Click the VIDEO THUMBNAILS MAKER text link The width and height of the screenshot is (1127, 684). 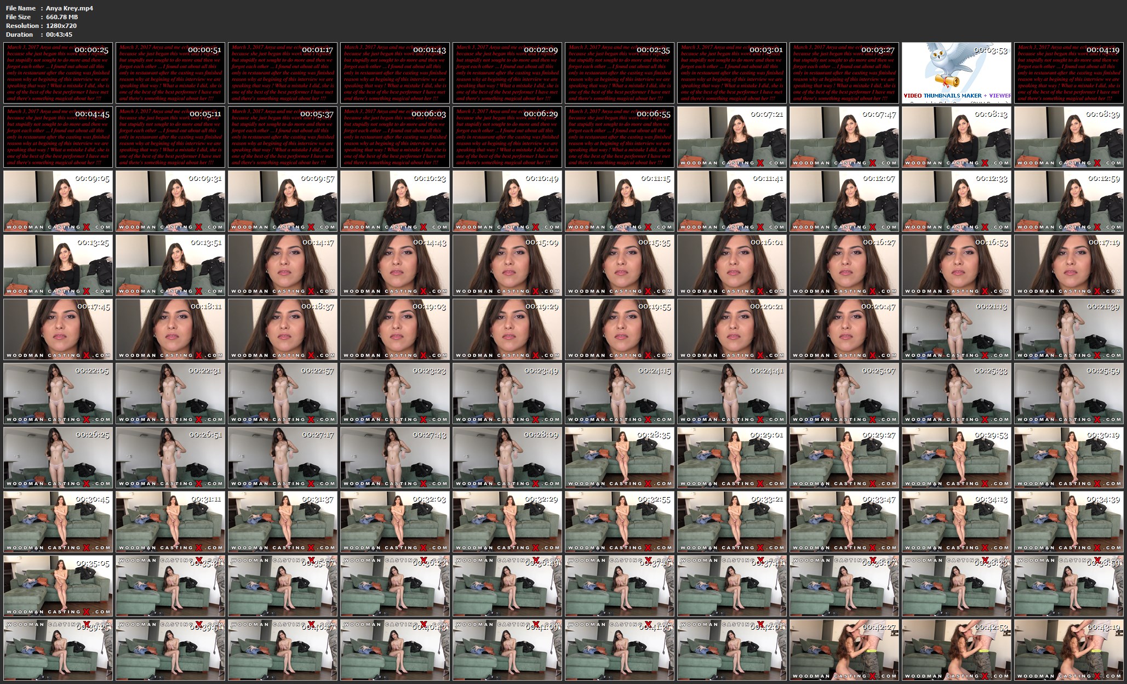pos(942,95)
